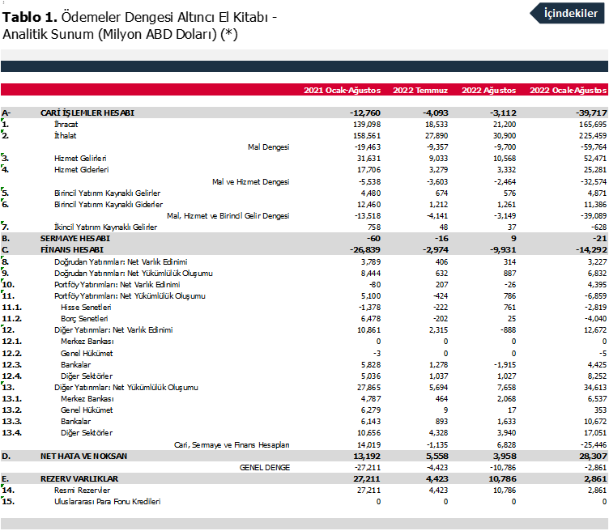Select Doğrudan Yatırımlar: Net Varlık Edinimi
The height and width of the screenshot is (531, 609).
[121, 261]
